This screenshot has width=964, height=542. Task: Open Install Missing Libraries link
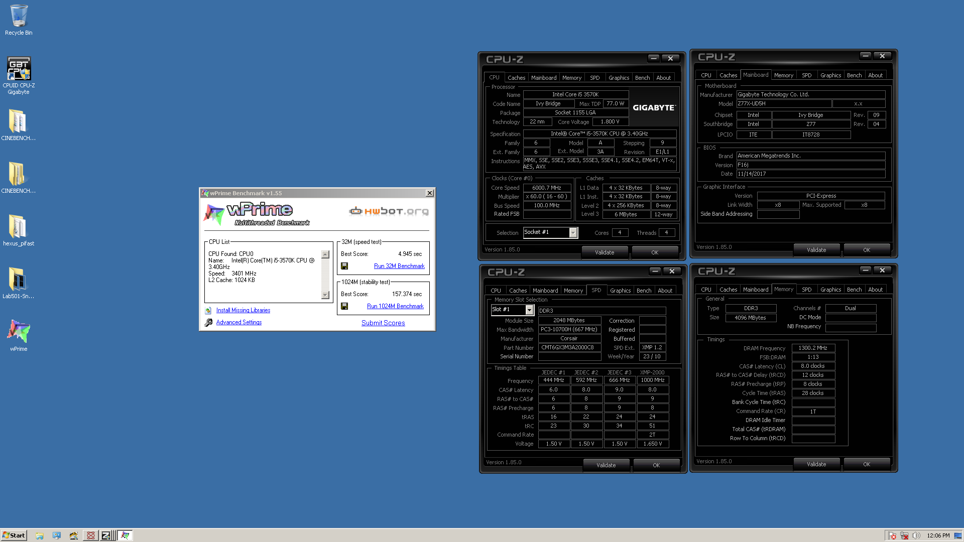(243, 310)
